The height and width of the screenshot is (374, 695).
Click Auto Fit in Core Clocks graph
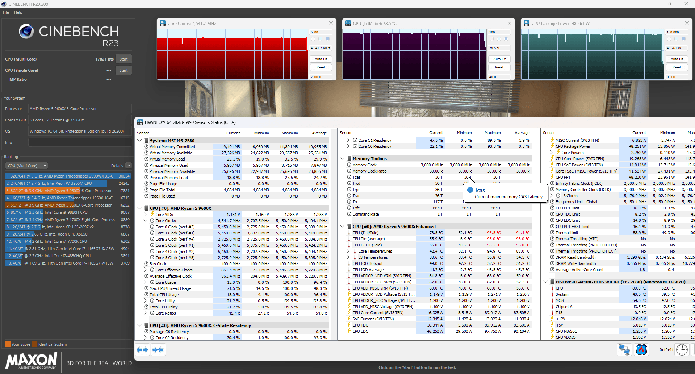tap(321, 59)
